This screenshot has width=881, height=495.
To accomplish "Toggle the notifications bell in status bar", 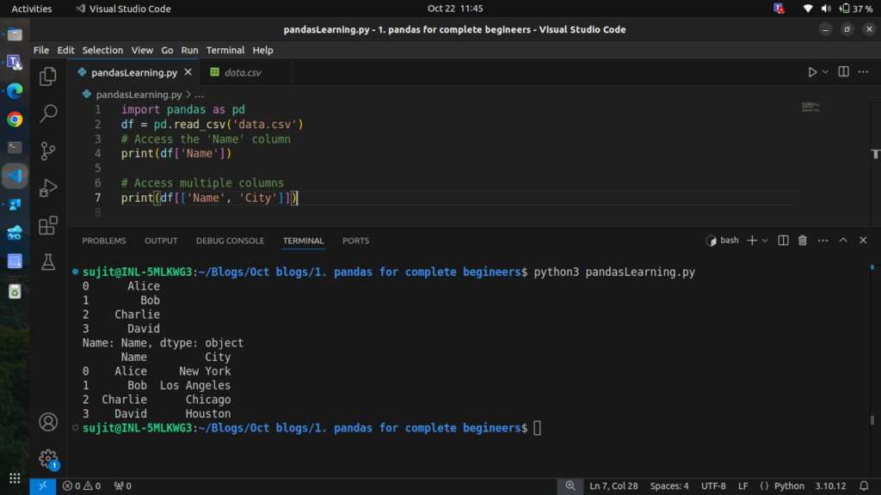I will coord(863,486).
